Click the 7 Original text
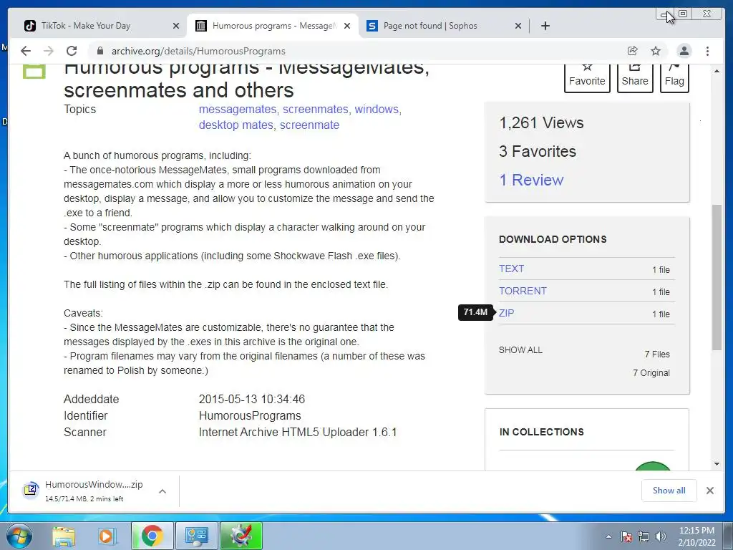The height and width of the screenshot is (550, 733). (651, 372)
